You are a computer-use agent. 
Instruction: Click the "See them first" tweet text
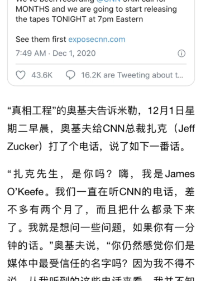tap(41, 40)
